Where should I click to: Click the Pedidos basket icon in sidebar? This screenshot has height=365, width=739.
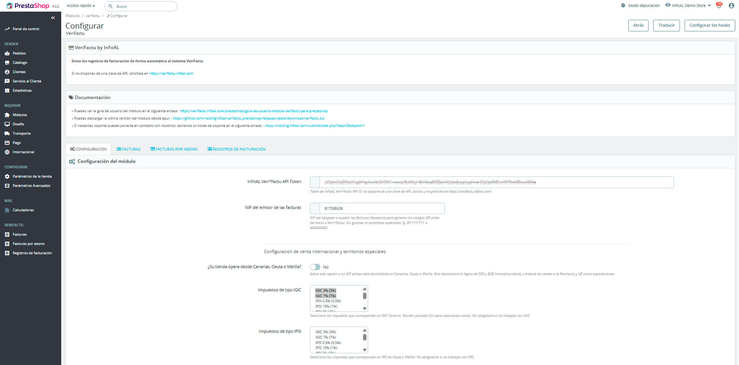tap(7, 53)
